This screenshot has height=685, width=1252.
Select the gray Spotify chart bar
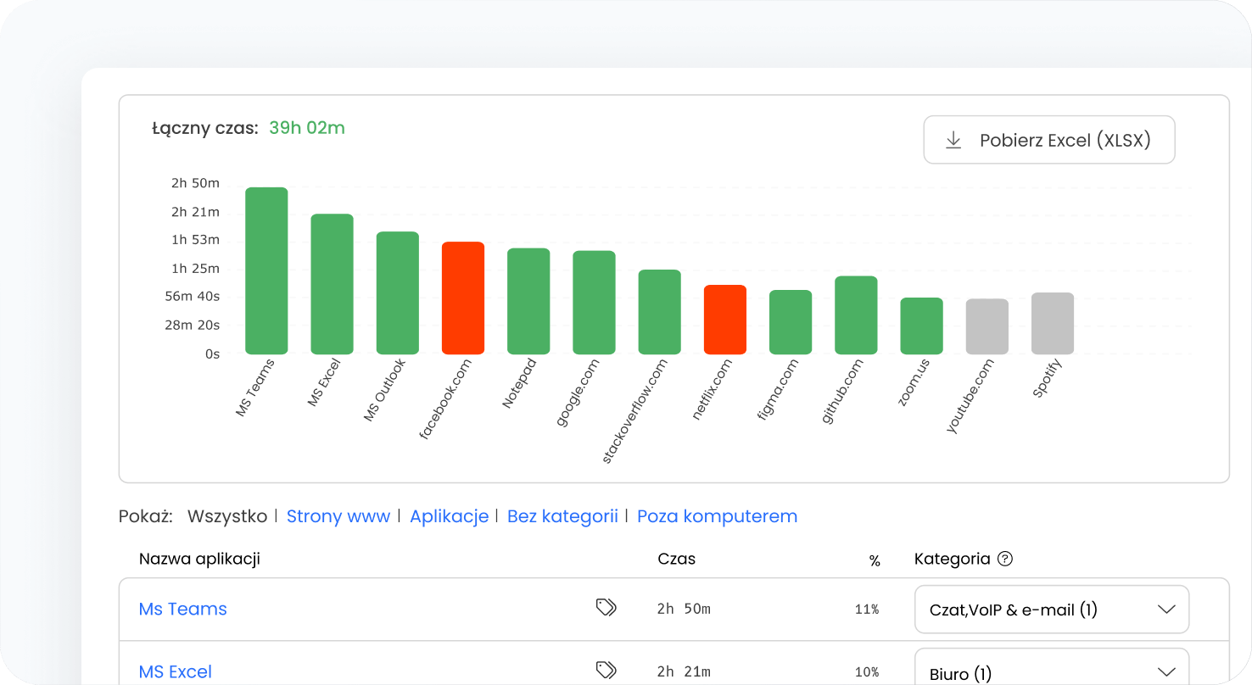click(1053, 323)
